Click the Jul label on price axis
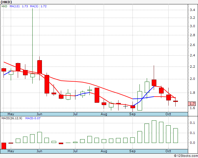Screen dimensions: 198x158 tap(75, 114)
